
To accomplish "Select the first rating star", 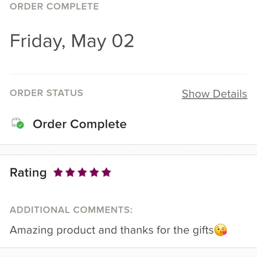I will click(58, 172).
